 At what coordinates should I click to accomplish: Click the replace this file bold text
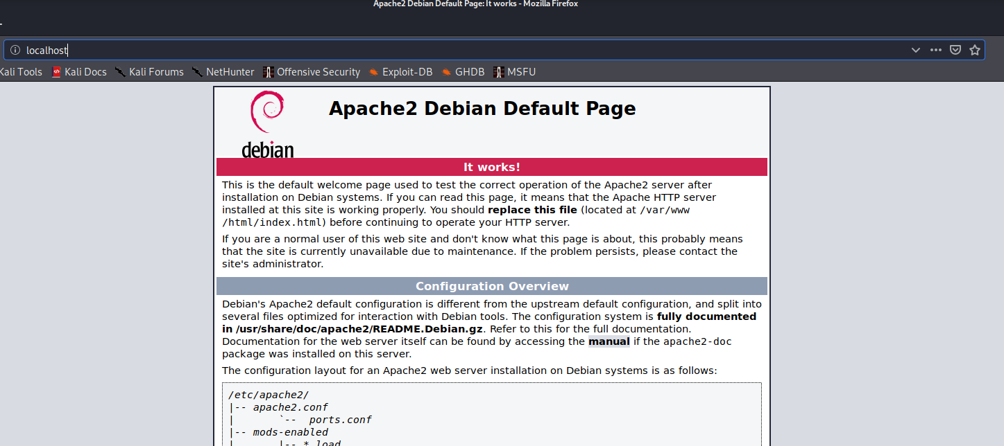(532, 210)
